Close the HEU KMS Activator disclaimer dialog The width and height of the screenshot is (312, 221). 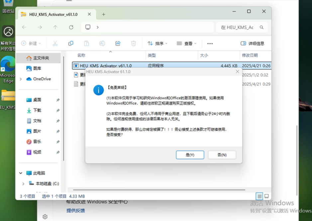pyautogui.click(x=237, y=71)
